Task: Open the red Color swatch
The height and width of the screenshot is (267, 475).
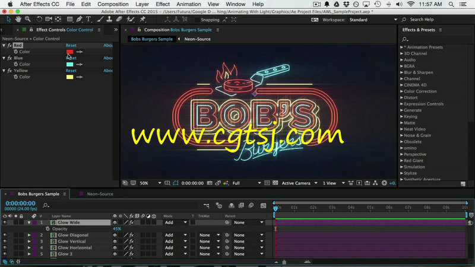Action: (69, 52)
